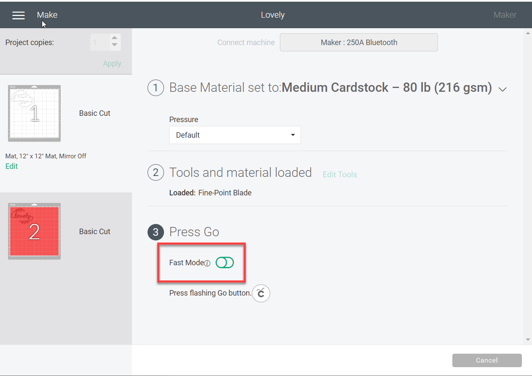Click the scrollbar down arrow
The image size is (532, 376).
click(528, 339)
